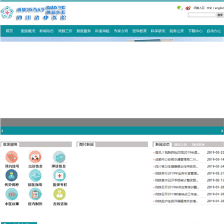Open the 在线咨询 doctor icon
The height and width of the screenshot is (224, 224).
pyautogui.click(x=59, y=194)
